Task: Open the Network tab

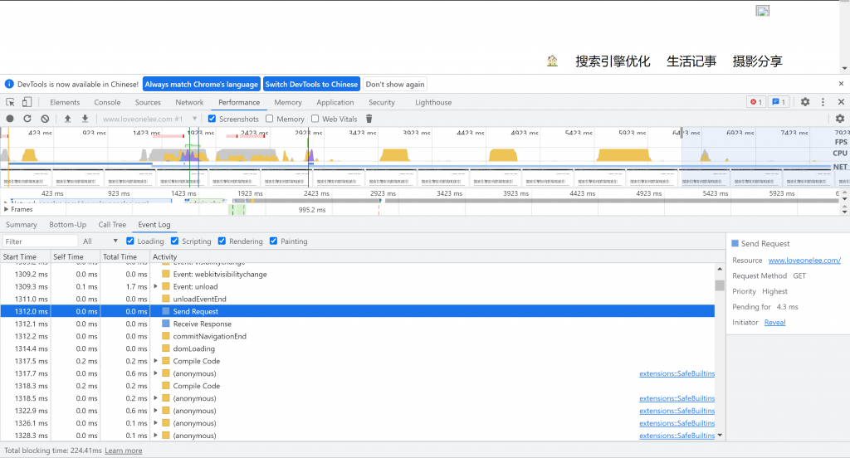Action: pyautogui.click(x=189, y=102)
